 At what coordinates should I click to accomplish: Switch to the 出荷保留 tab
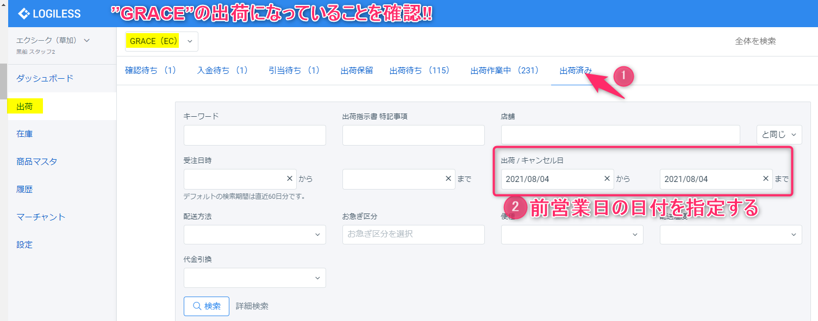(357, 71)
